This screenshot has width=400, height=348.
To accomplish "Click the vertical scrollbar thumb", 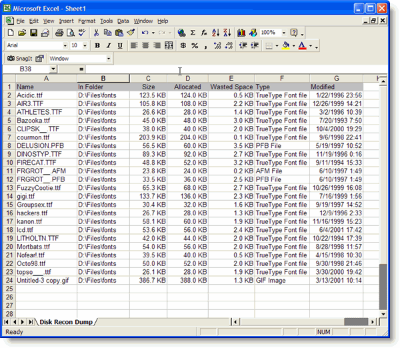I will click(x=383, y=287).
